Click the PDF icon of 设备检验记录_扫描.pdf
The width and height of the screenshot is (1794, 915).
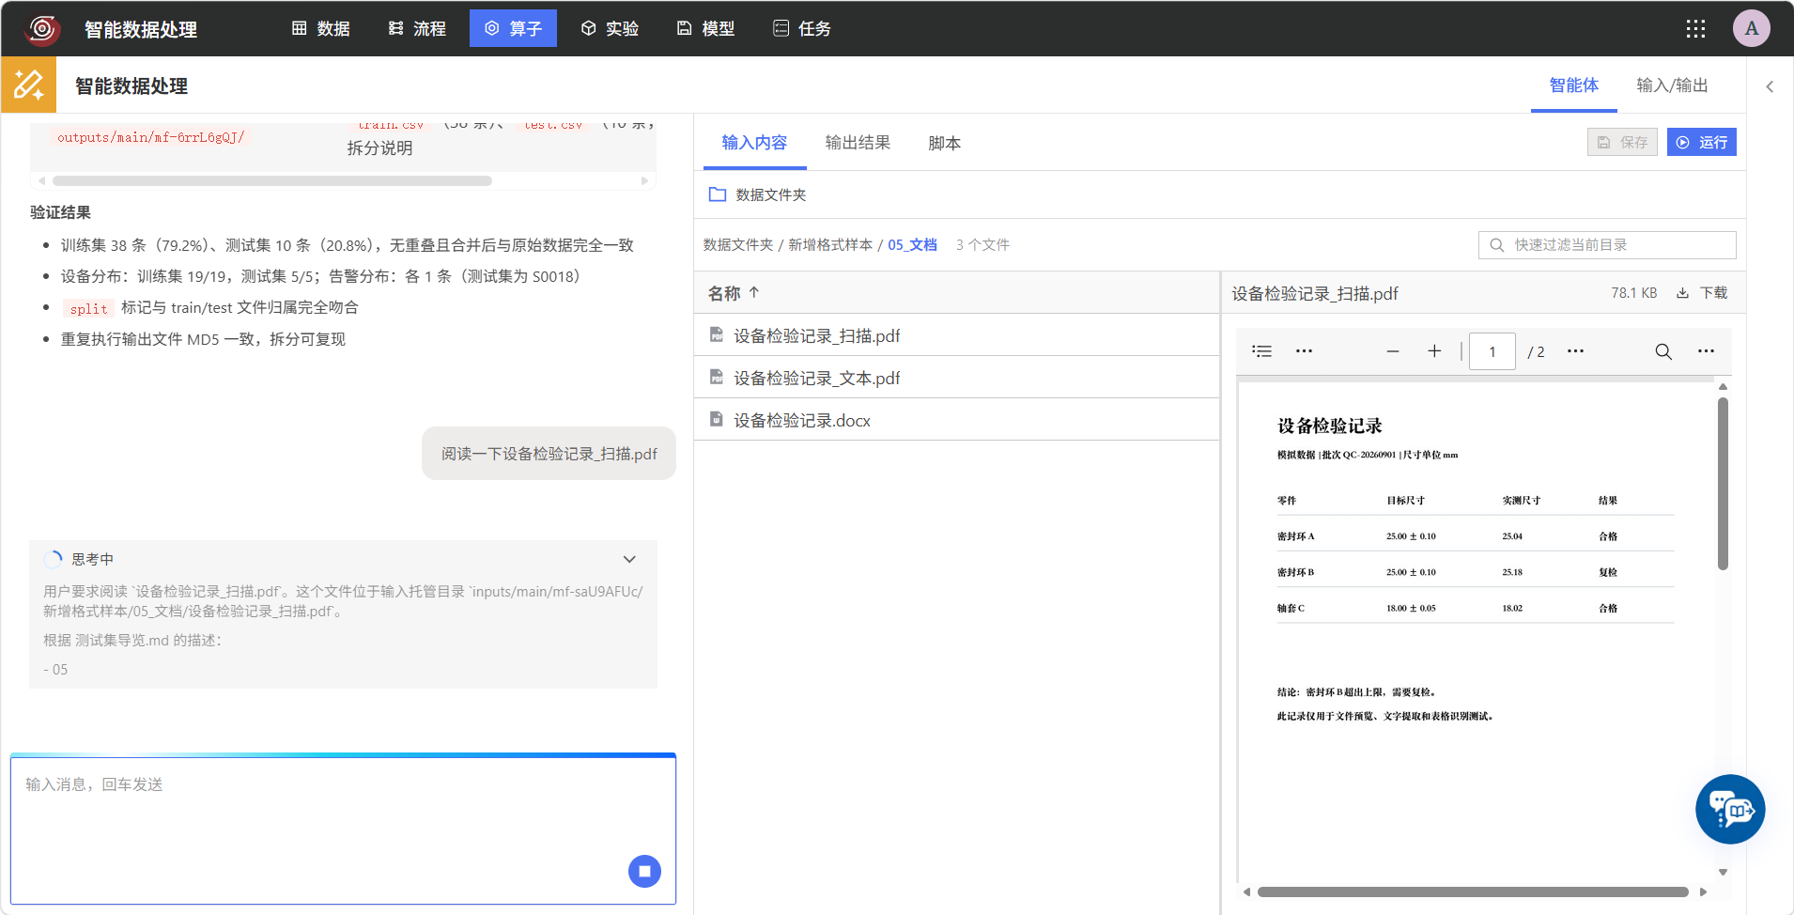click(x=716, y=334)
